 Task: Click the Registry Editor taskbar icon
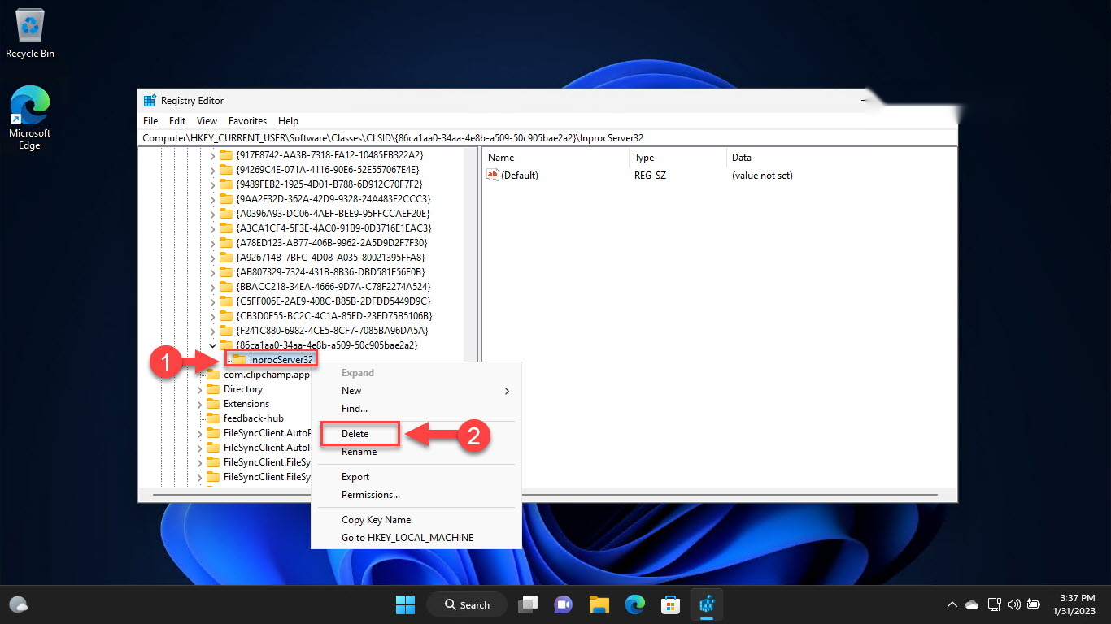pyautogui.click(x=706, y=604)
